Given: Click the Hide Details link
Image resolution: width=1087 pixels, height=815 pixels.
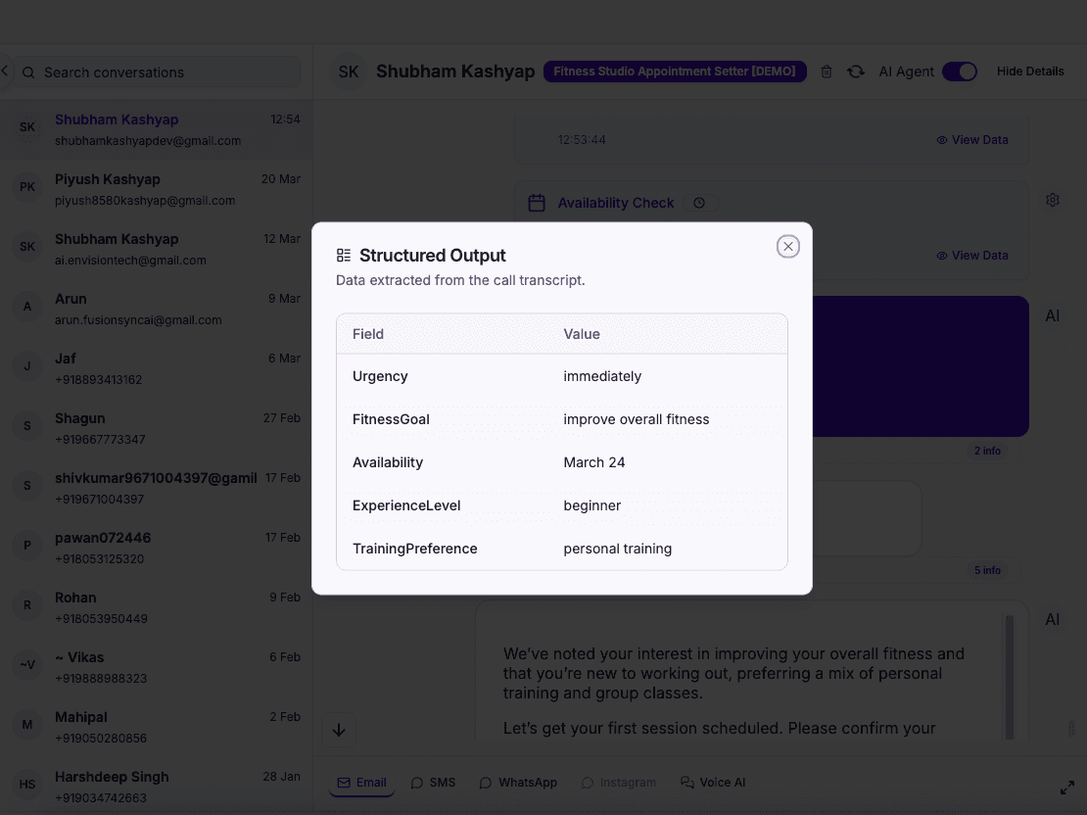Looking at the screenshot, I should pyautogui.click(x=1029, y=72).
